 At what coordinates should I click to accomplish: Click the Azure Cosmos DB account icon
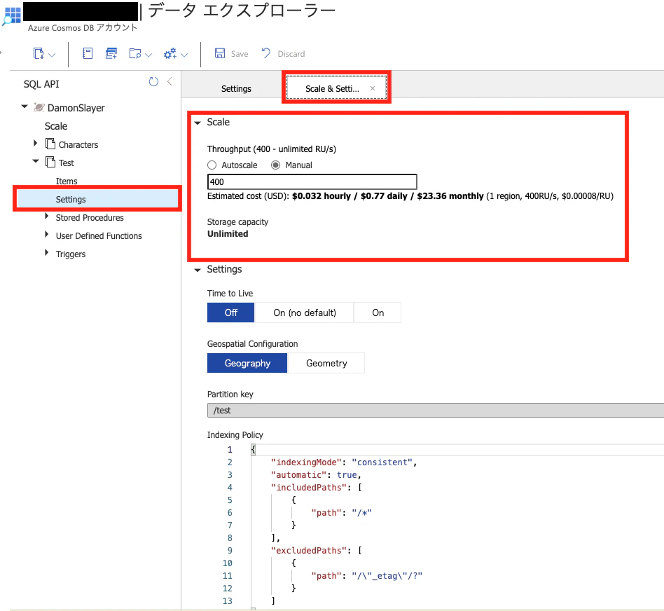(x=11, y=16)
